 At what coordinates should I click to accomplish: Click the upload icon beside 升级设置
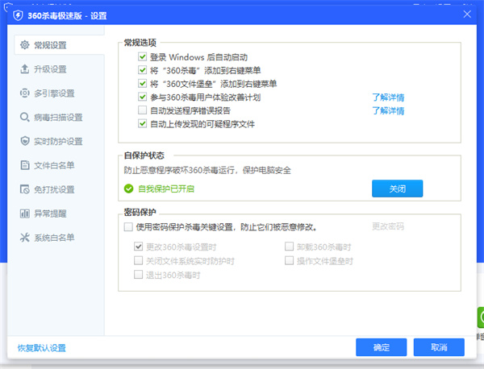point(25,69)
